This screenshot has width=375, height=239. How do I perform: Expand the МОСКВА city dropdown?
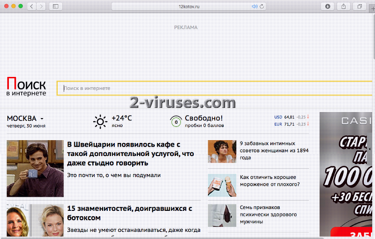tap(25, 119)
